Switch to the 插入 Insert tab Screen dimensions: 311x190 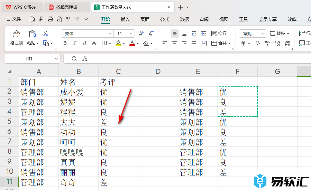click(x=125, y=19)
